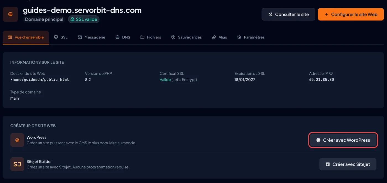
Task: Open the Messagerie tab
Action: coord(91,37)
